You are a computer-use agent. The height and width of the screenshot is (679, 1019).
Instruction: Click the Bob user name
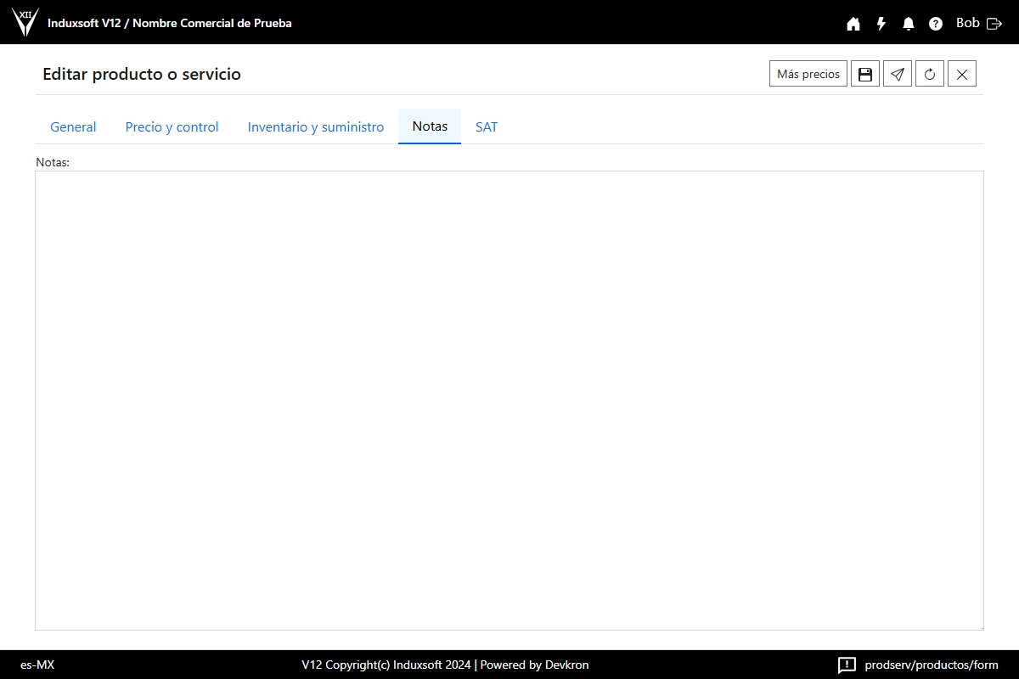(967, 23)
